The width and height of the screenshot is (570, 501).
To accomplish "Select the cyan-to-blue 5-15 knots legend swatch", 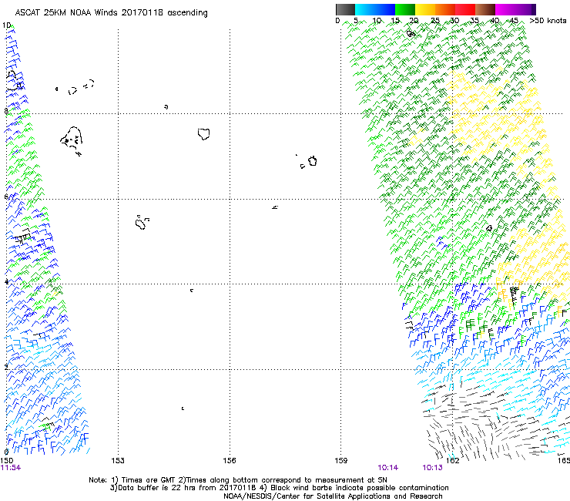I will pos(375,9).
